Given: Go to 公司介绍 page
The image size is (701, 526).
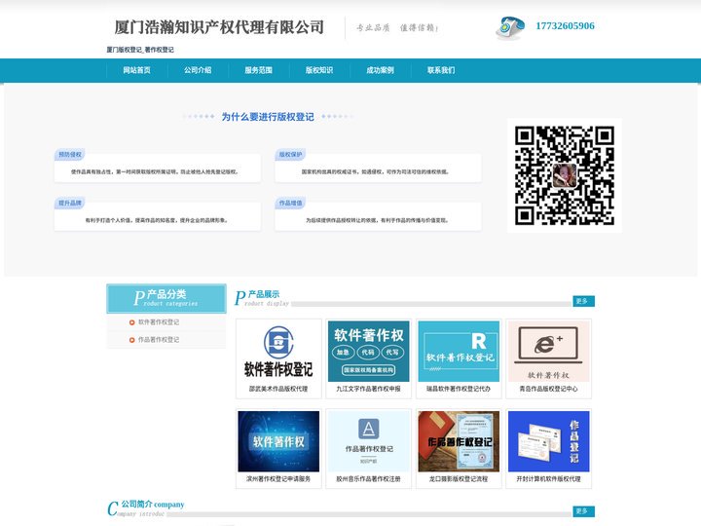Looking at the screenshot, I should pos(198,70).
